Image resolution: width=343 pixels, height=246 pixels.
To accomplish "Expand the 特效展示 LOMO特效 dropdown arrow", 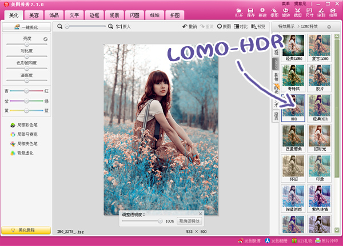I will pyautogui.click(x=329, y=27).
